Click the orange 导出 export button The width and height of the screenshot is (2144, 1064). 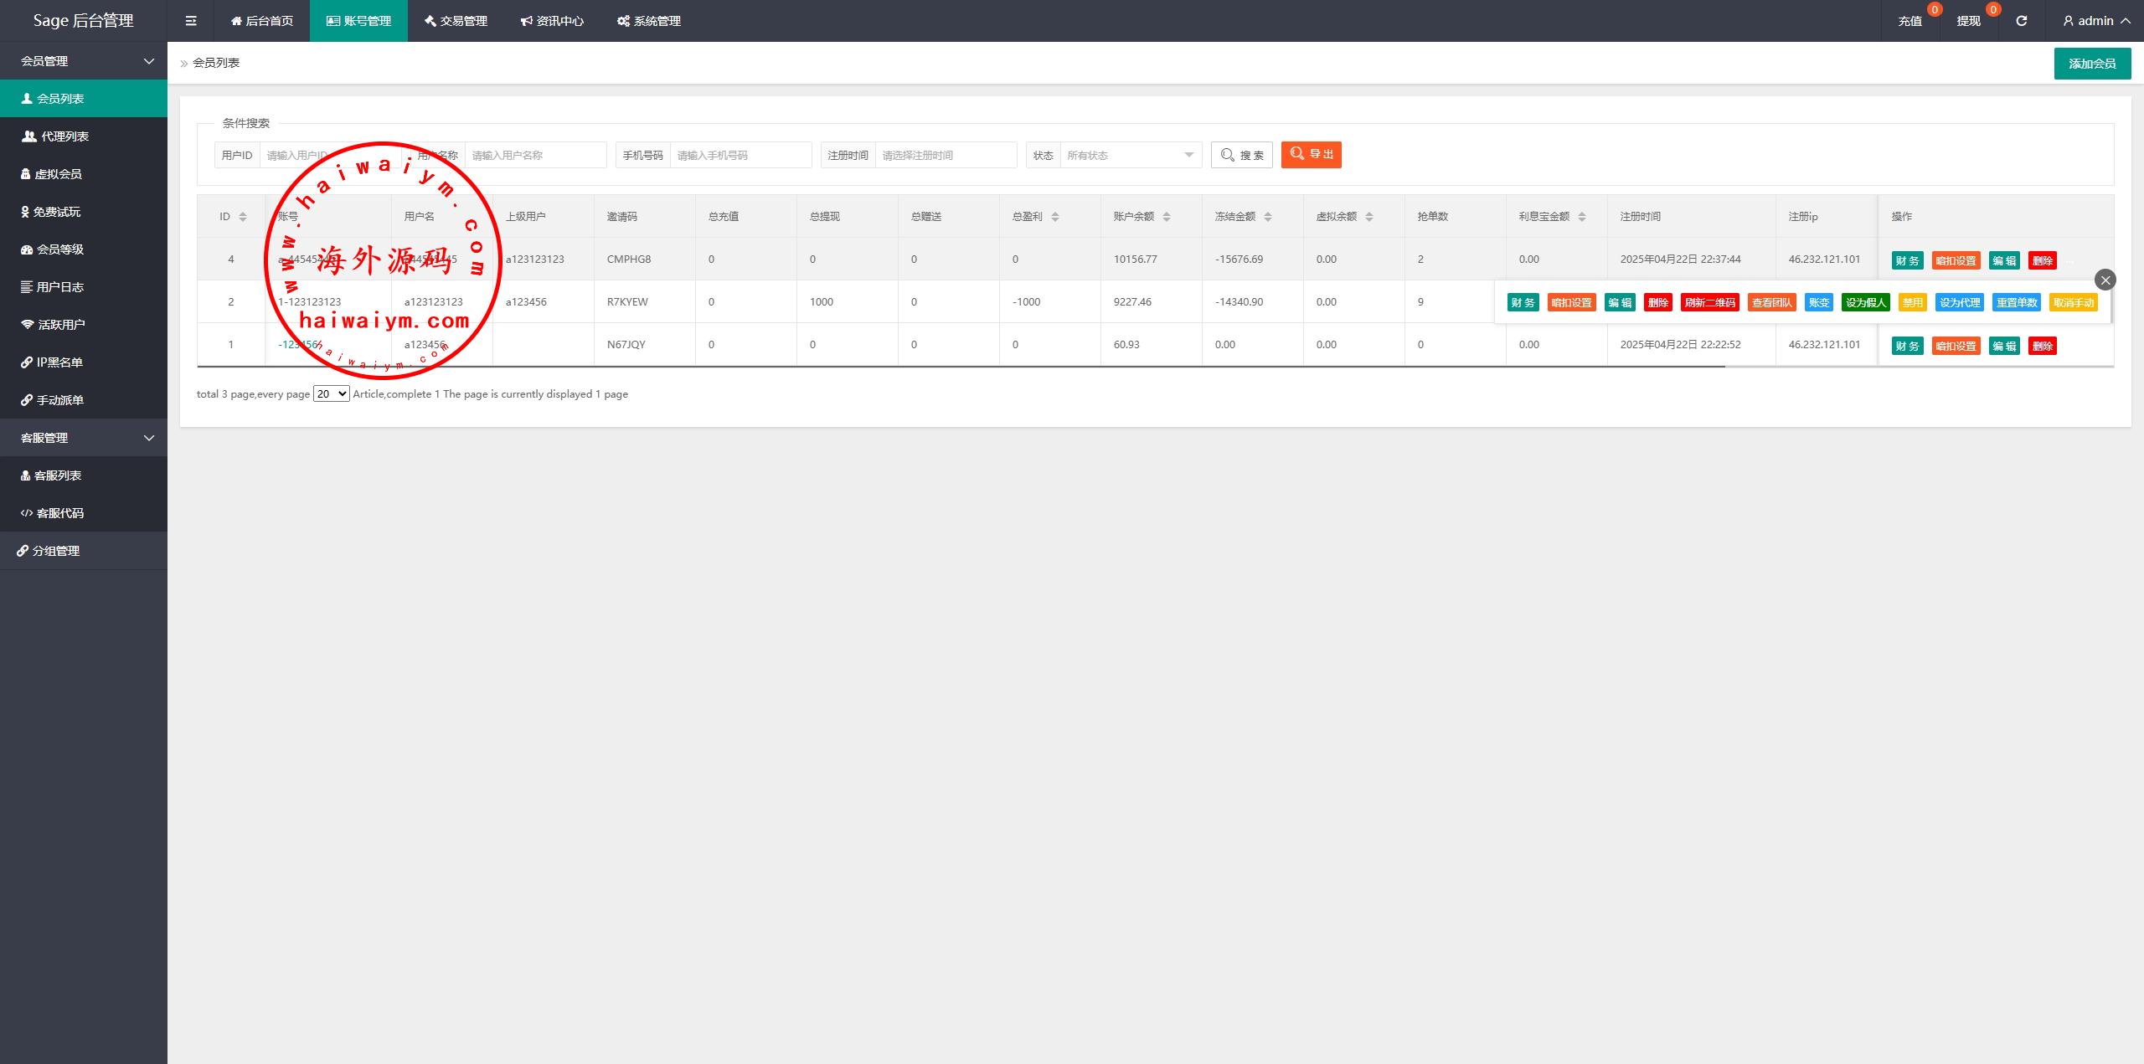click(x=1311, y=154)
